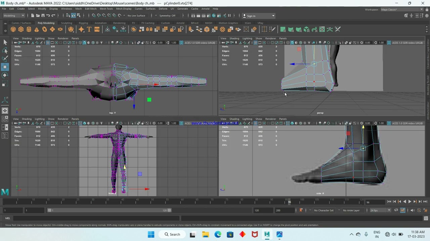Select the Polygon Cylinder shelf icon
Image resolution: width=430 pixels, height=241 pixels.
click(29, 29)
